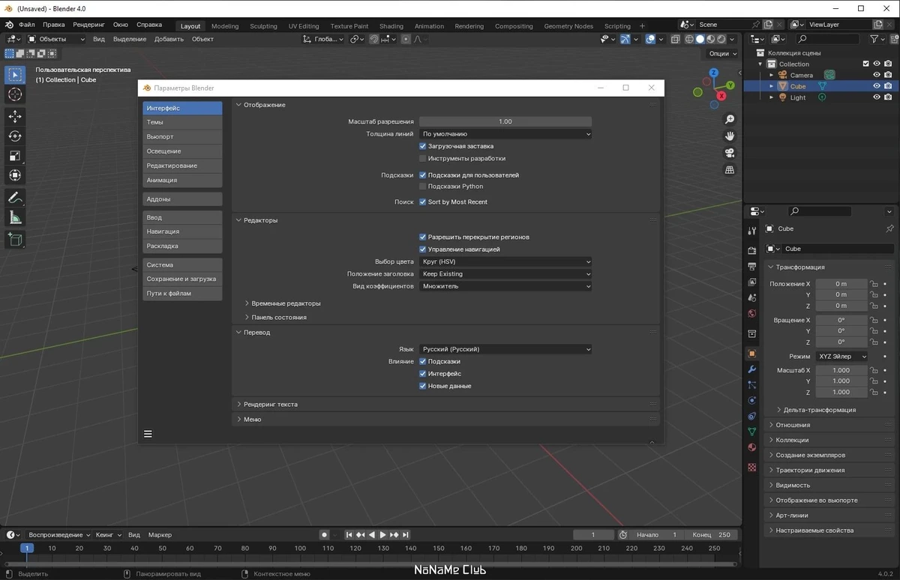Open the Texture properties checker icon
Image resolution: width=900 pixels, height=580 pixels.
[x=752, y=467]
